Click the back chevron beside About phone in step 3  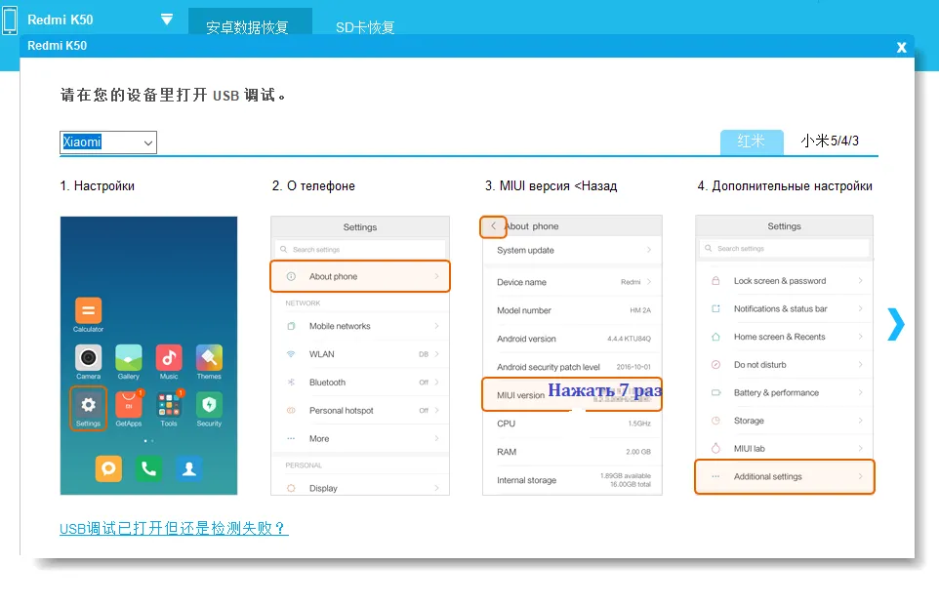point(494,226)
